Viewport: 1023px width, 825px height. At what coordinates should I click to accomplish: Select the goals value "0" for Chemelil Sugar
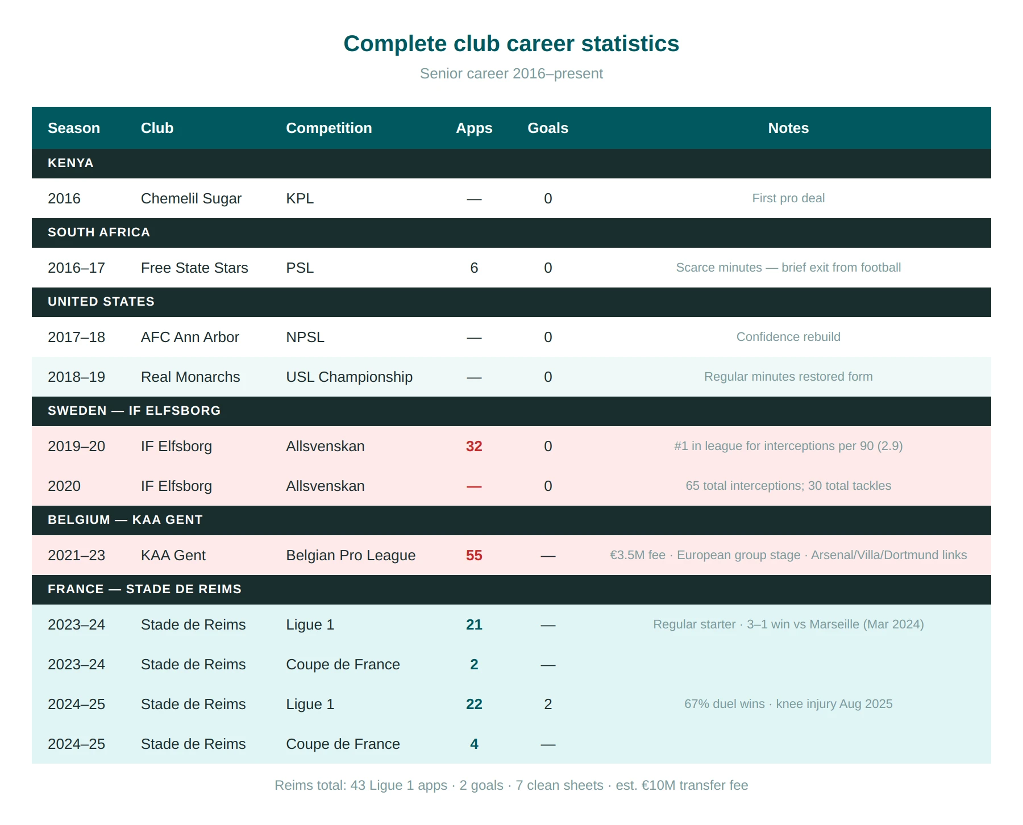(x=548, y=198)
